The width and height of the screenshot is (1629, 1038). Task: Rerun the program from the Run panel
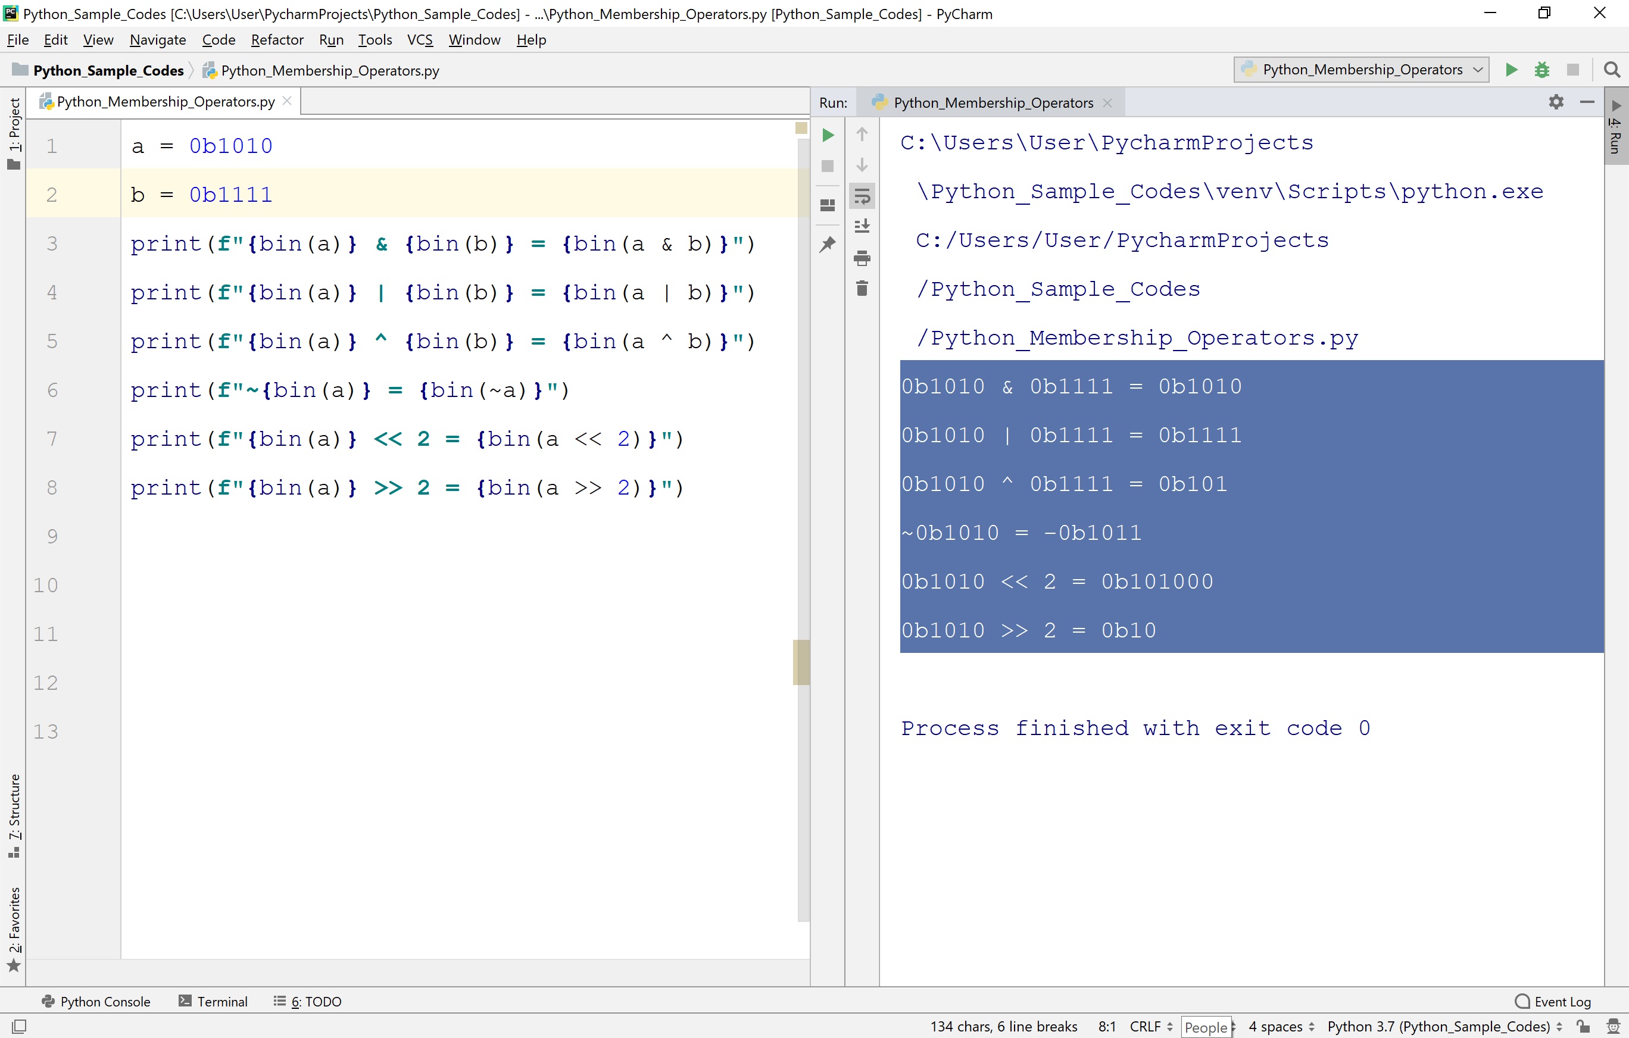828,135
